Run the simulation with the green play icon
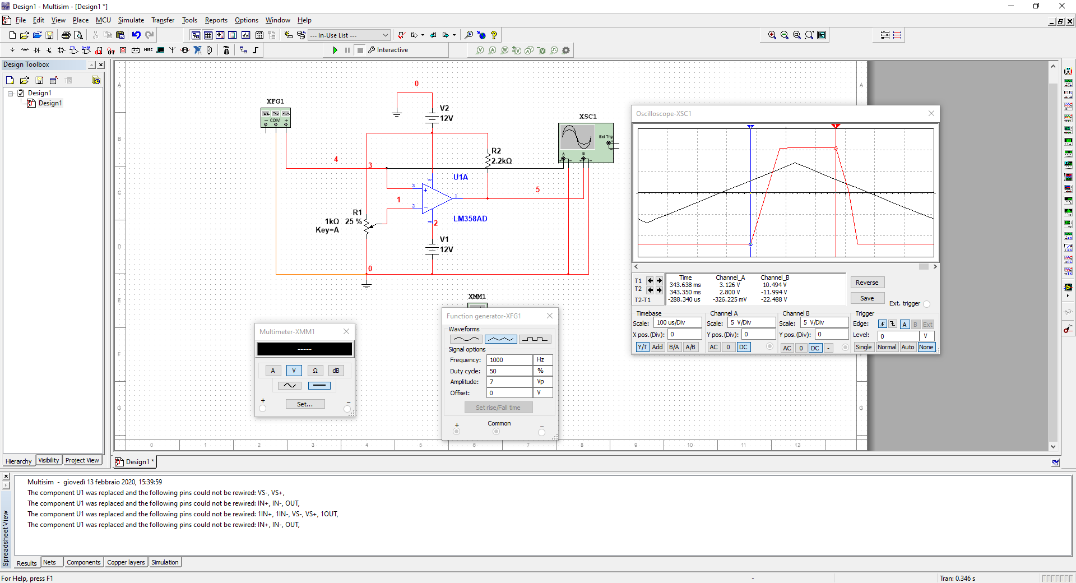The width and height of the screenshot is (1076, 583). (x=335, y=50)
